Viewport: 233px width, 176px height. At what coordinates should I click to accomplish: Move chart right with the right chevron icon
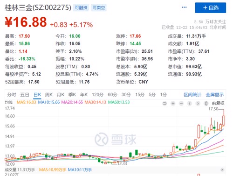(198, 103)
